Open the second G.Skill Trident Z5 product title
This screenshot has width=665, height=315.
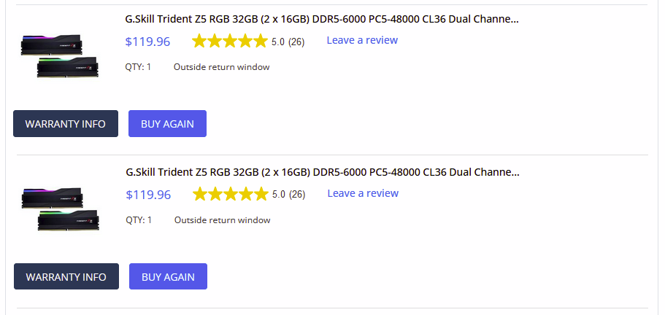323,172
